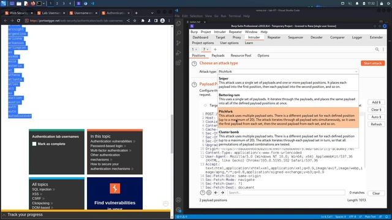
Task: Open VS Code Source Control view
Action: 178,43
